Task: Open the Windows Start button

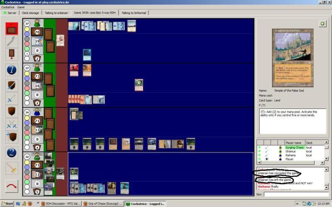Action: click(7, 204)
